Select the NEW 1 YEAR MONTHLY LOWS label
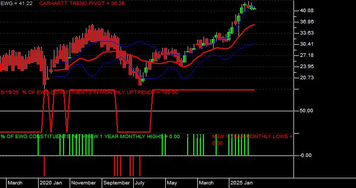Viewport: 356px width, 188px height. (x=252, y=140)
